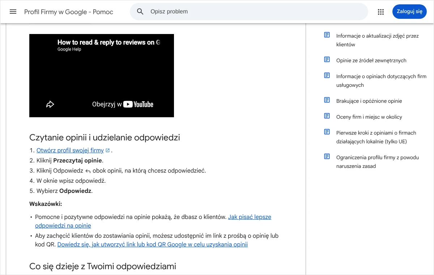Open Informacje o aktualizacji zdjęć przez klientów
The image size is (434, 275).
[x=377, y=40]
